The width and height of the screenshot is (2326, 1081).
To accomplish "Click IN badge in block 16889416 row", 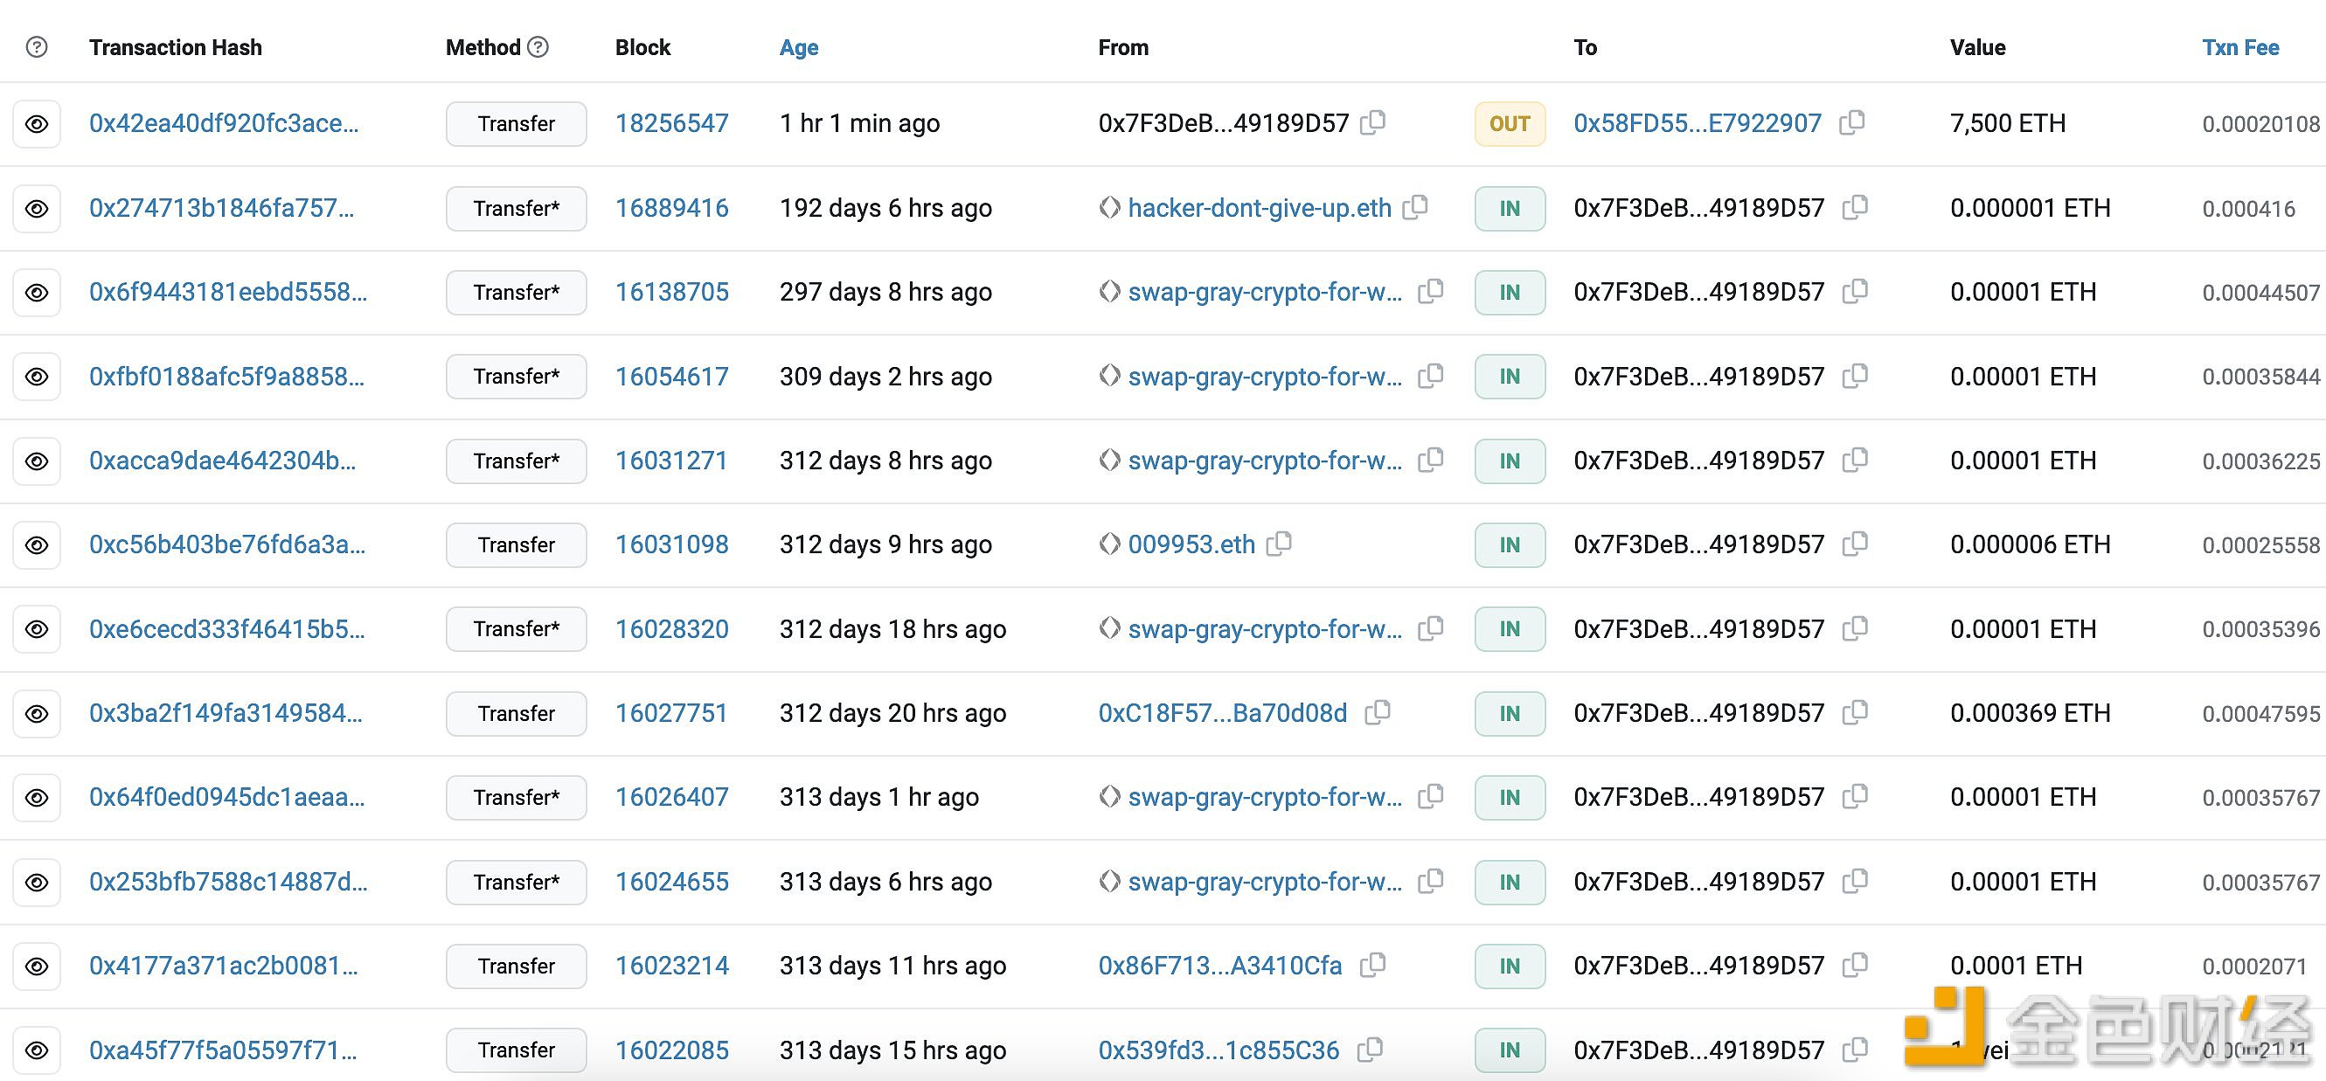I will (x=1510, y=209).
